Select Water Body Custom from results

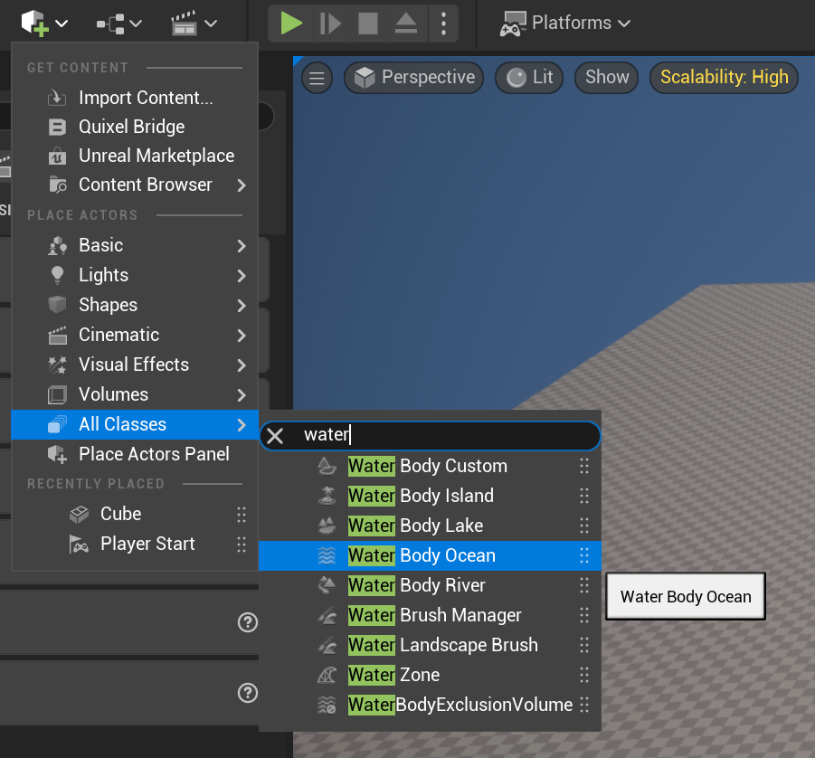pyautogui.click(x=430, y=467)
